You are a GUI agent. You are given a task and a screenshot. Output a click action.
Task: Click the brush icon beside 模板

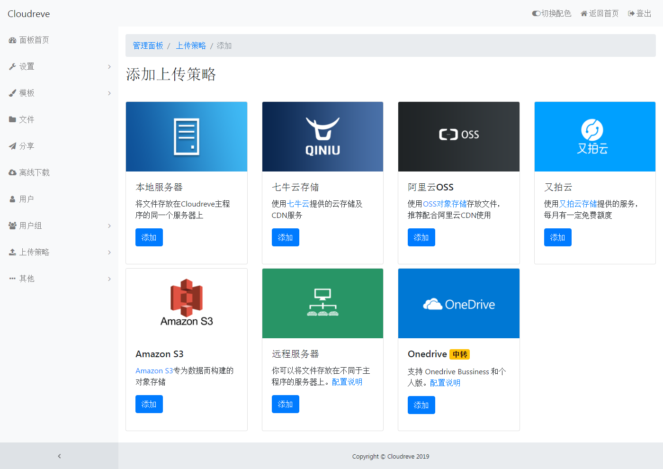coord(12,93)
